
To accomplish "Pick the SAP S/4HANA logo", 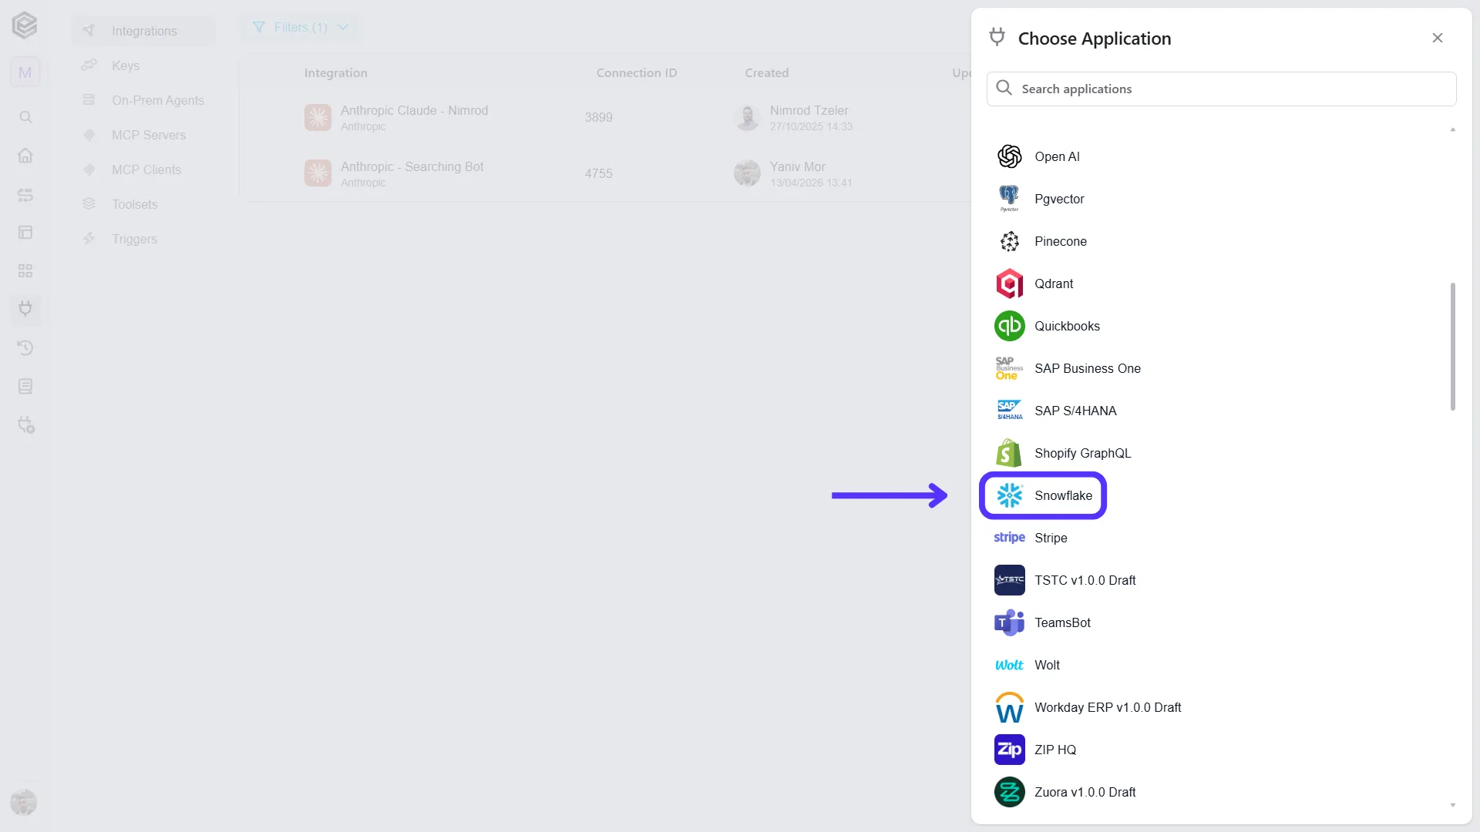I will [1009, 411].
